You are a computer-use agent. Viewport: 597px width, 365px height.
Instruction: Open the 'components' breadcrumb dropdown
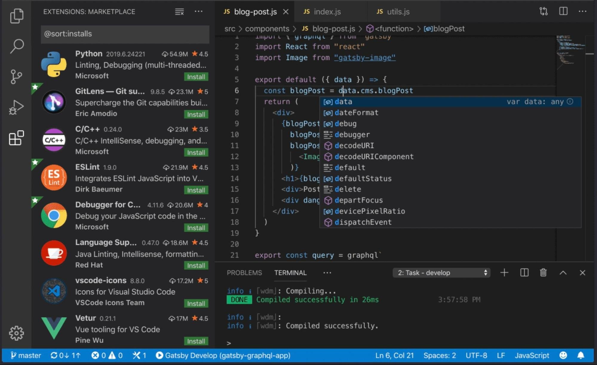tap(267, 29)
